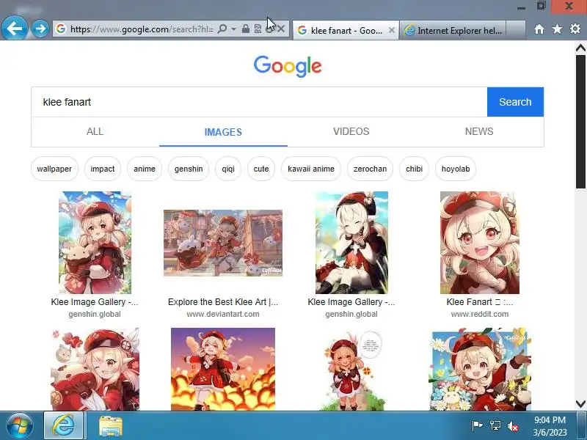Open the NEWS tab
Screen dimensions: 587x440
click(479, 132)
